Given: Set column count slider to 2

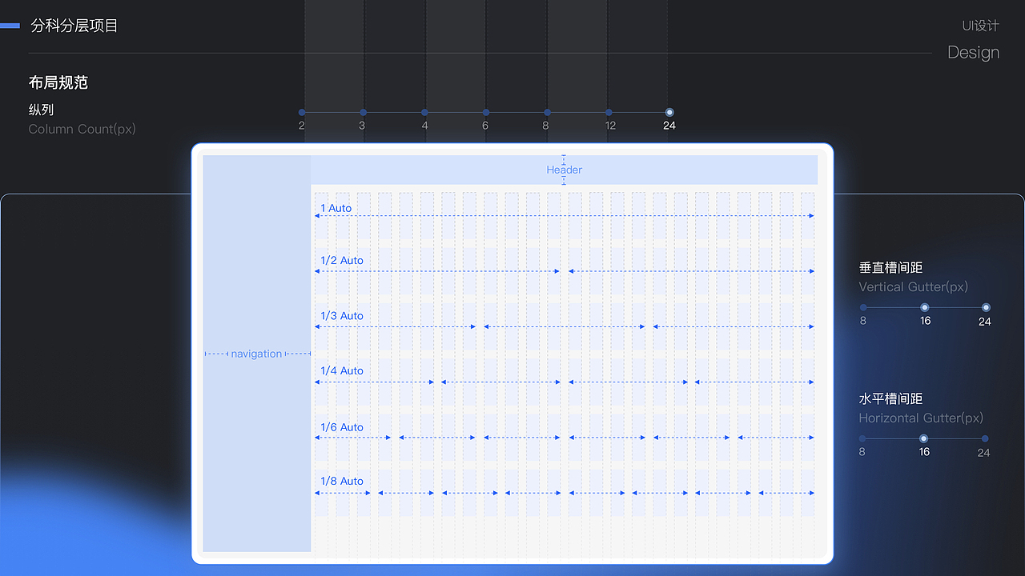Looking at the screenshot, I should point(302,113).
